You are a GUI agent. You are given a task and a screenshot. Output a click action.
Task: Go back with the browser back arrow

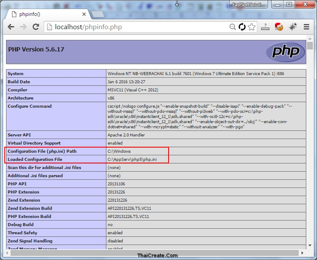point(11,27)
